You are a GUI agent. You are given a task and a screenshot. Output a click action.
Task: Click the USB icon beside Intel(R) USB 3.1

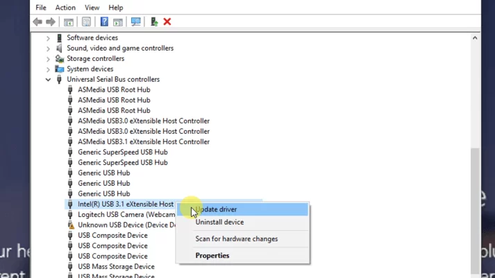coord(70,205)
